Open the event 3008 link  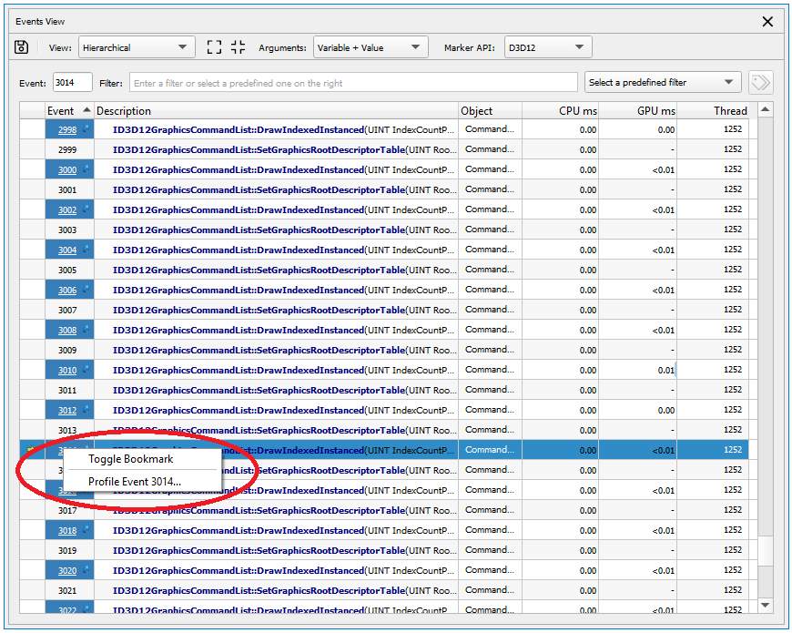(67, 331)
